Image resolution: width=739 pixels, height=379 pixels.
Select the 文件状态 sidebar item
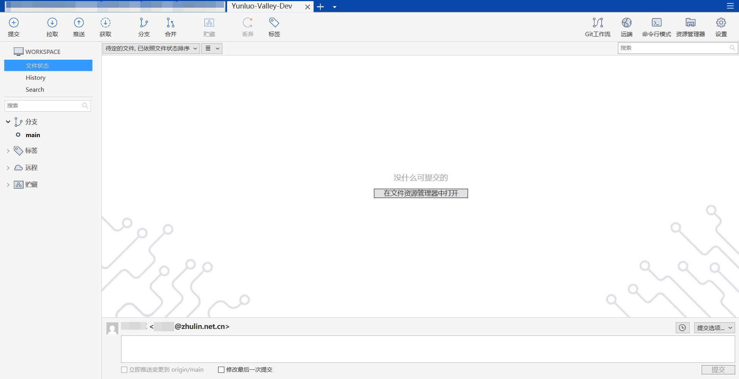coord(48,65)
